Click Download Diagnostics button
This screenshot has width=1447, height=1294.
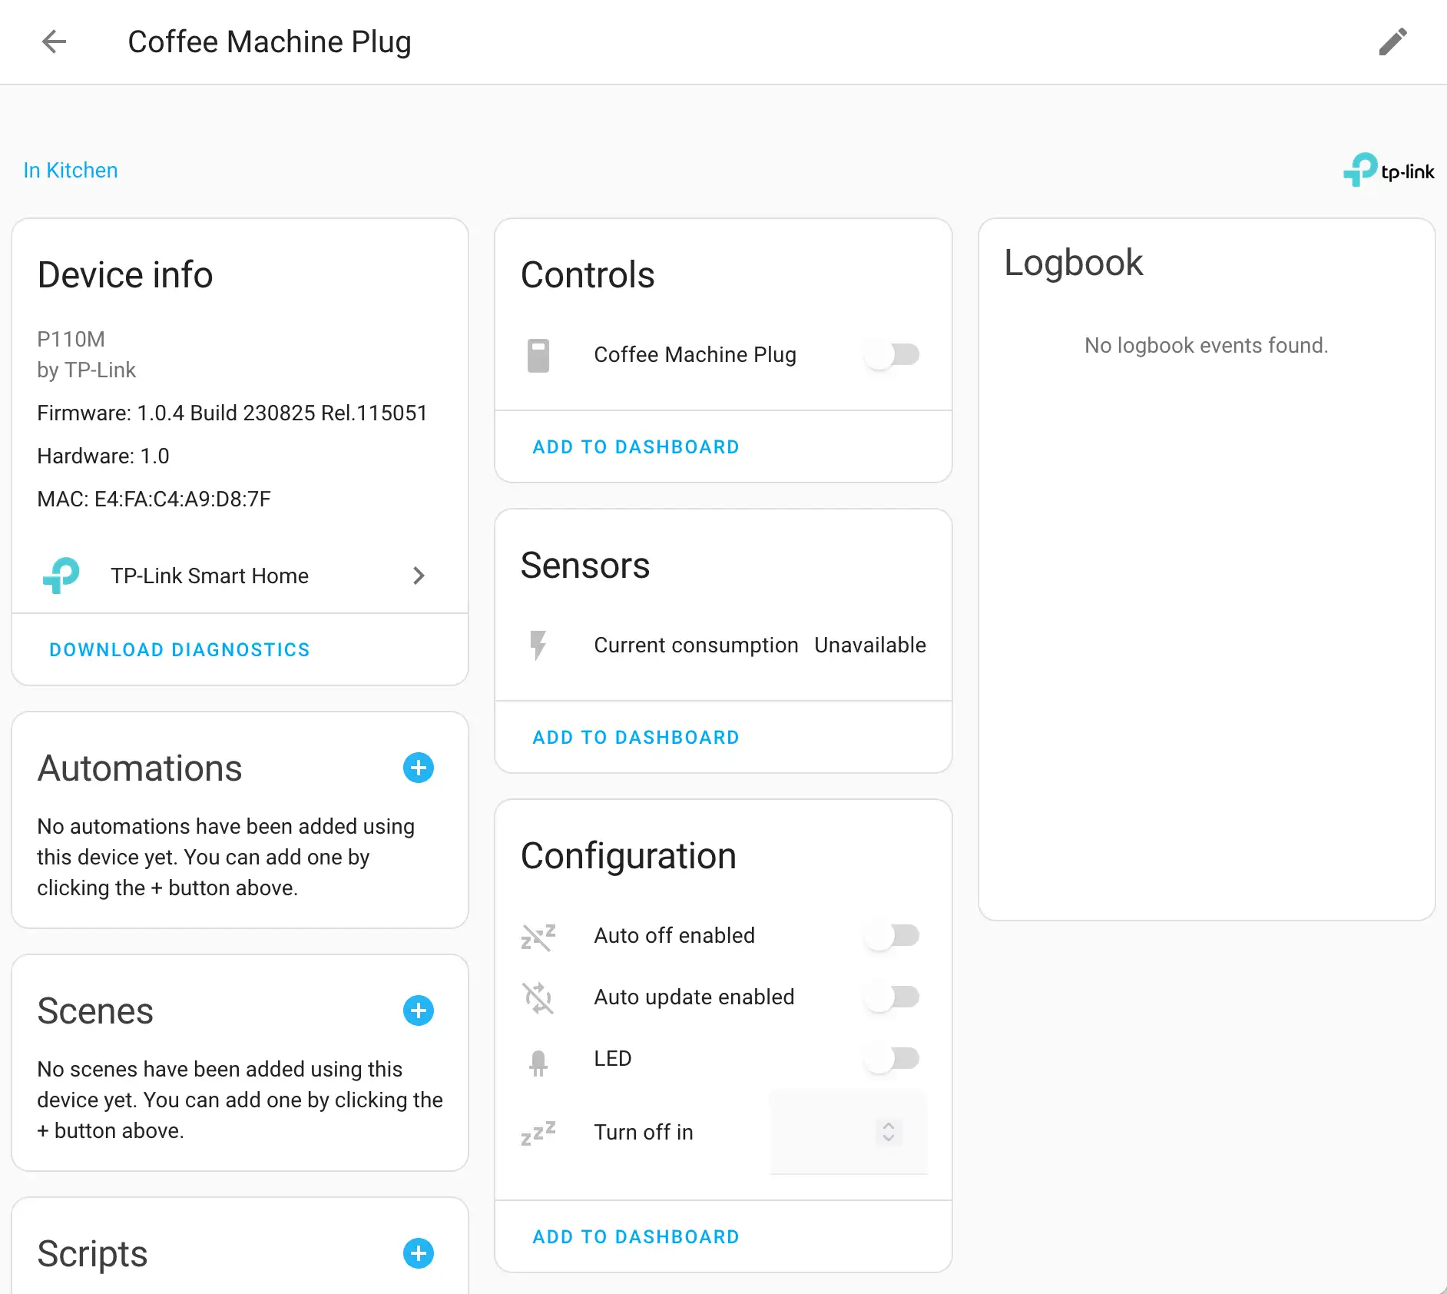[x=180, y=649]
